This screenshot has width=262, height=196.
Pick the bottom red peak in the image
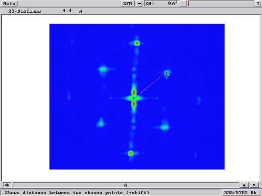(131, 153)
